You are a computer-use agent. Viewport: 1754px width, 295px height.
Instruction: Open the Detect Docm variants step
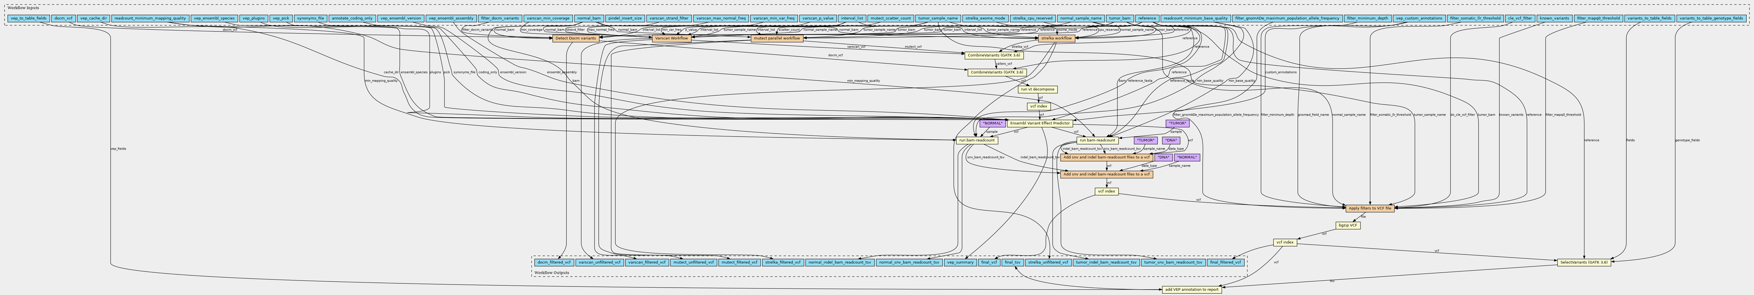575,39
